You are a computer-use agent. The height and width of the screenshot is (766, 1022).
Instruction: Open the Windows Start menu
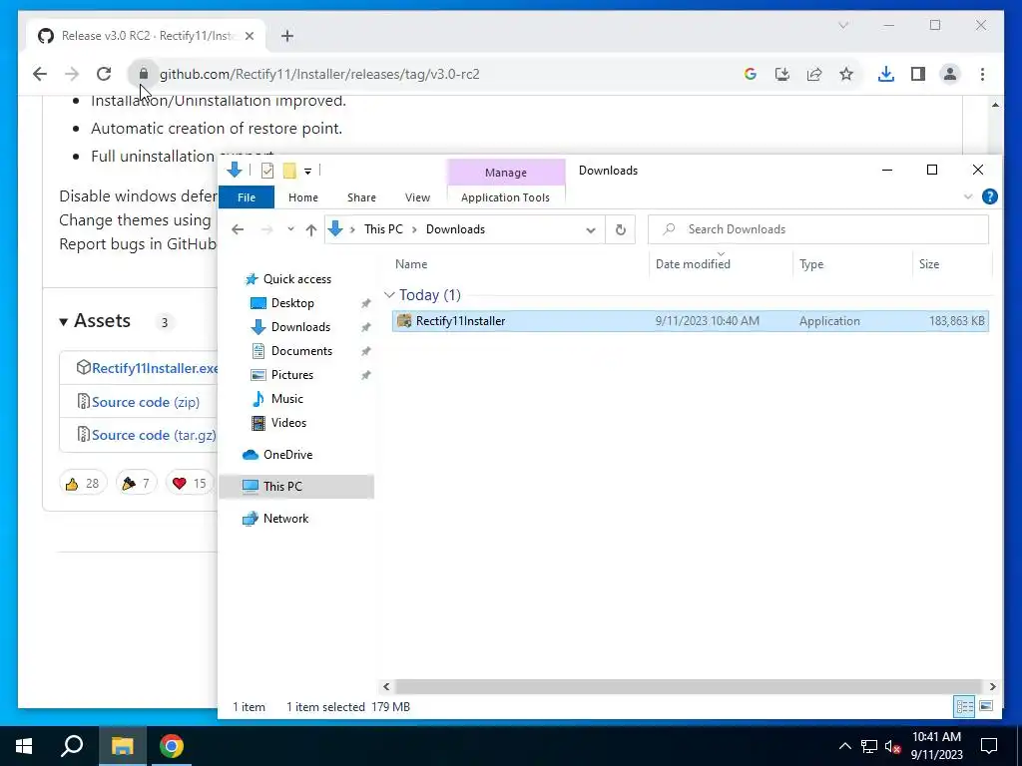pyautogui.click(x=24, y=746)
